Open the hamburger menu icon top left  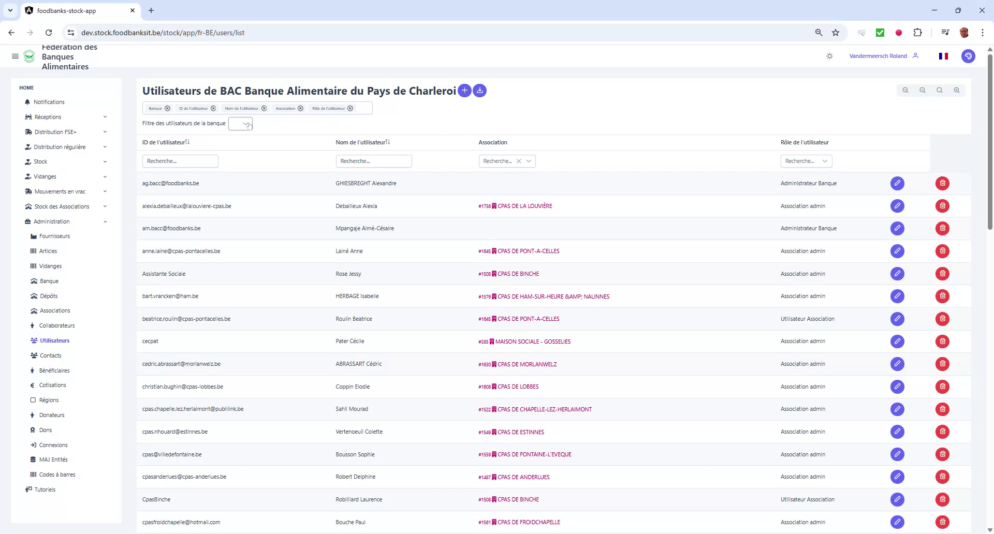click(x=15, y=56)
